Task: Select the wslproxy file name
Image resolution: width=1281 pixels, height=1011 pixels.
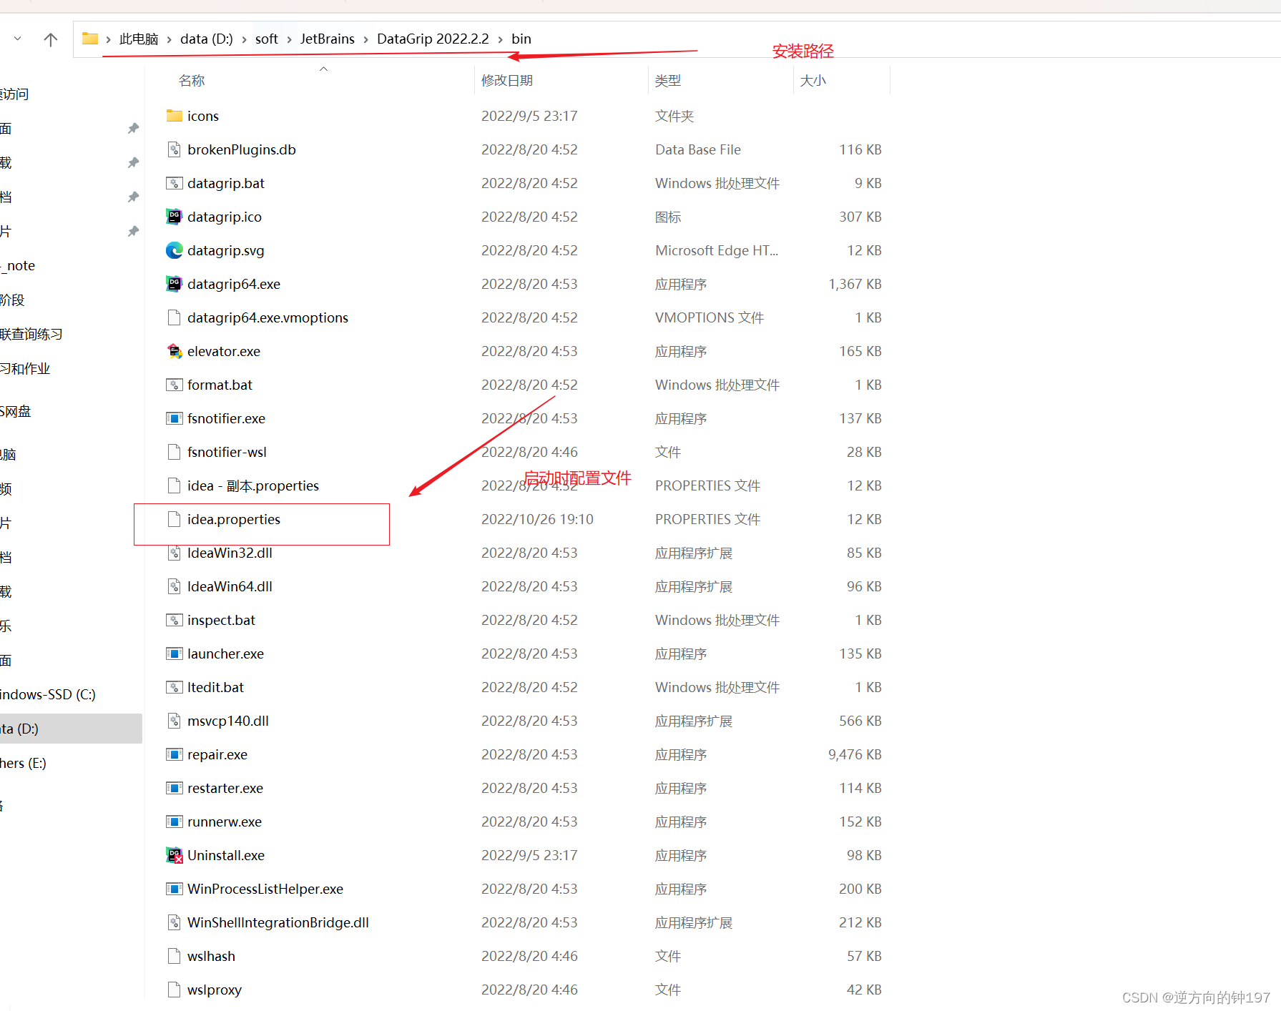Action: coord(215,990)
